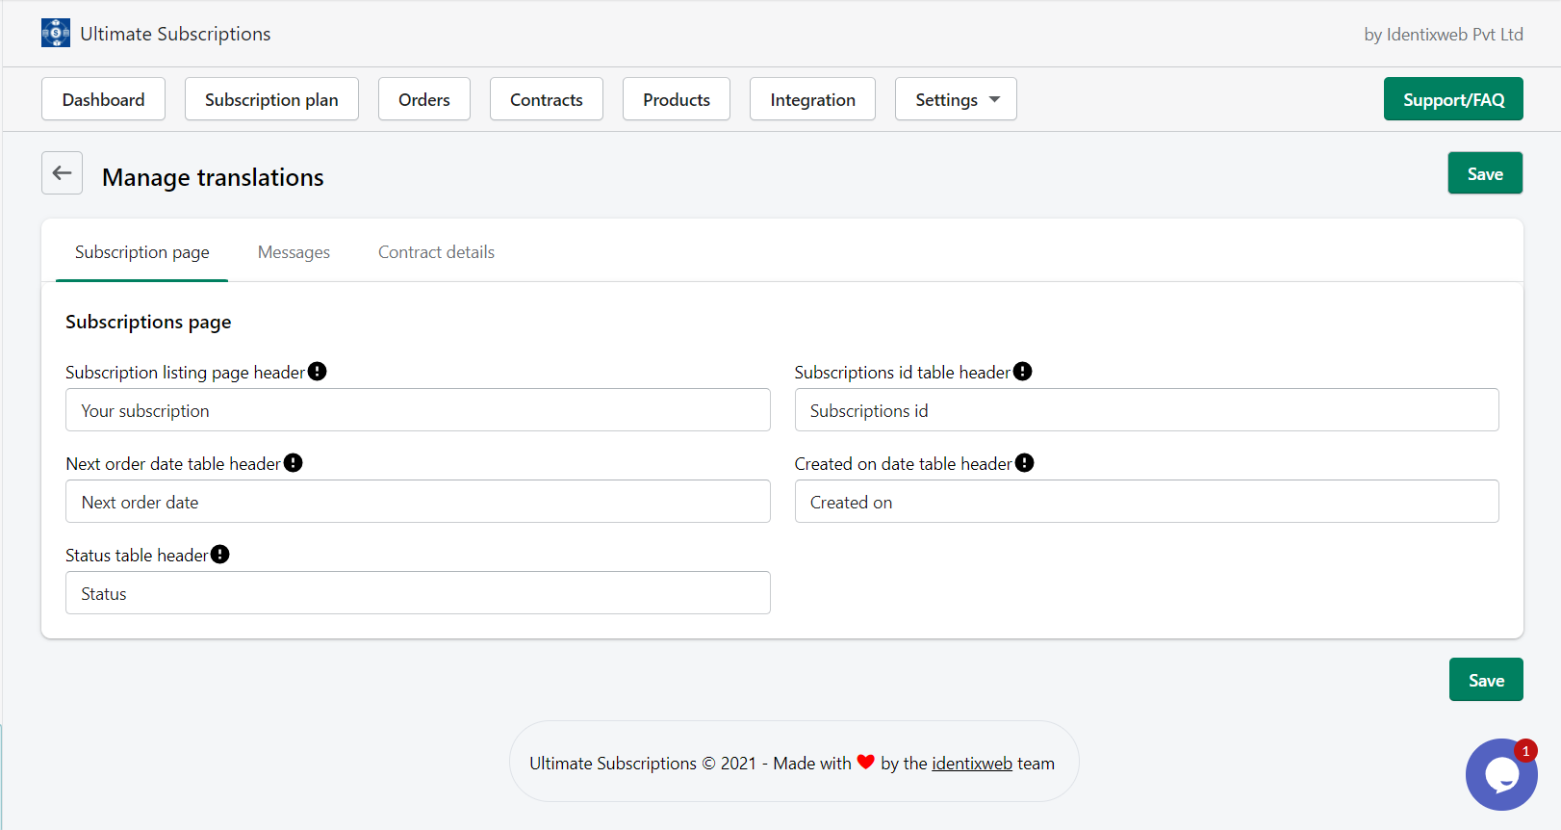Open the Products page
The height and width of the screenshot is (830, 1561).
(677, 99)
